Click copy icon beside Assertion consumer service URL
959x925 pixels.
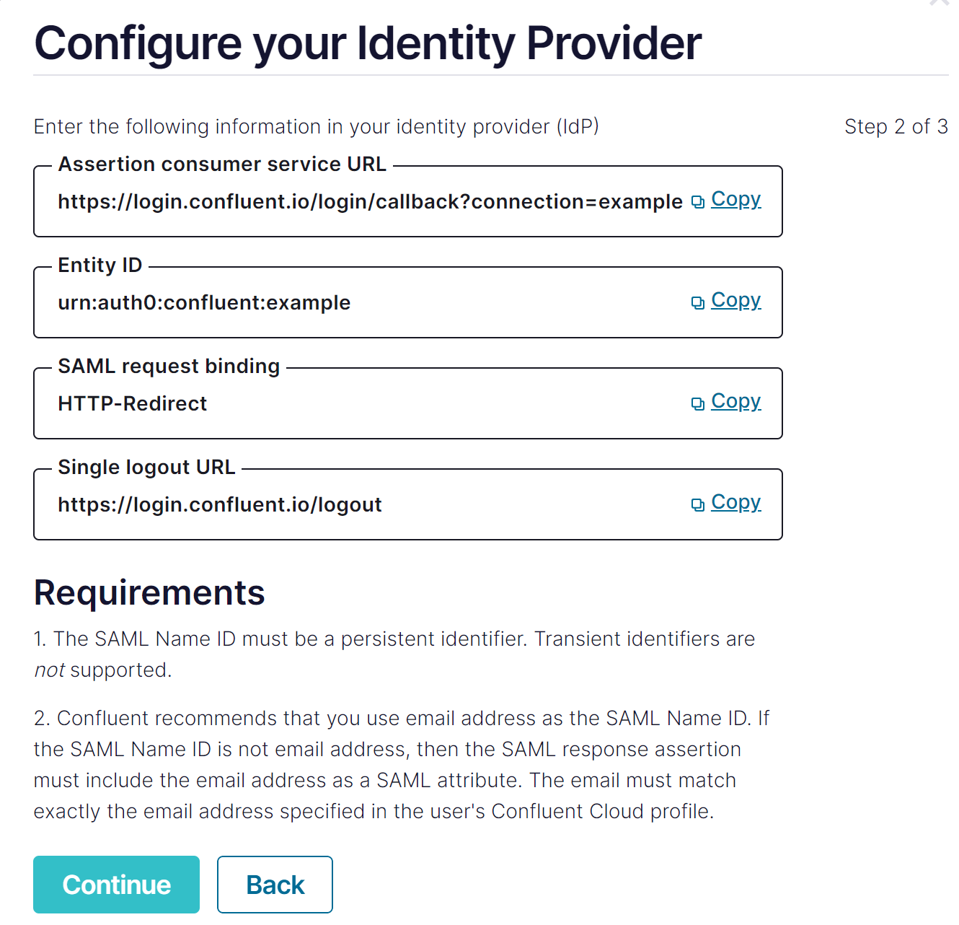[x=697, y=202]
